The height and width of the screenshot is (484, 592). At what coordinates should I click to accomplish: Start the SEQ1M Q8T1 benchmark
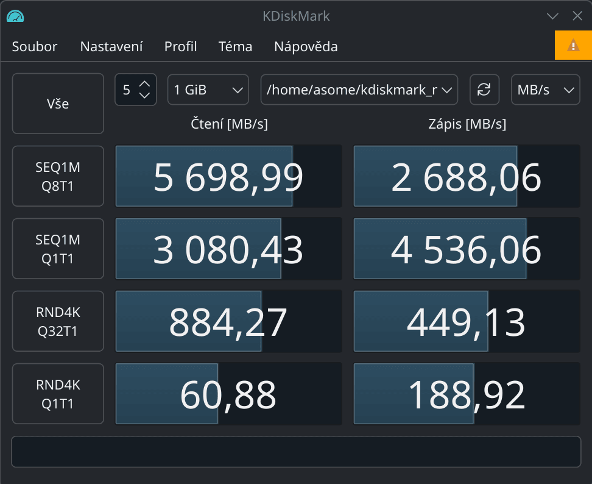point(58,176)
